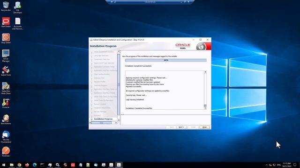Select the Language Selection step

click(101, 56)
